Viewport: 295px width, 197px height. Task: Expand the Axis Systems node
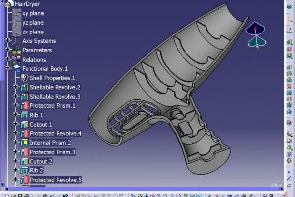coord(8,40)
